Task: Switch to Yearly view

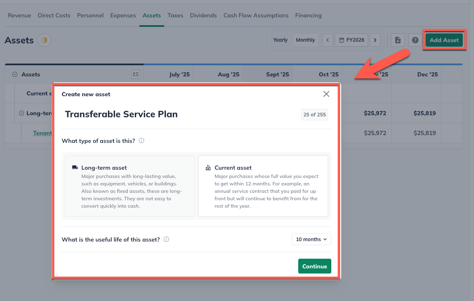Action: [x=280, y=40]
